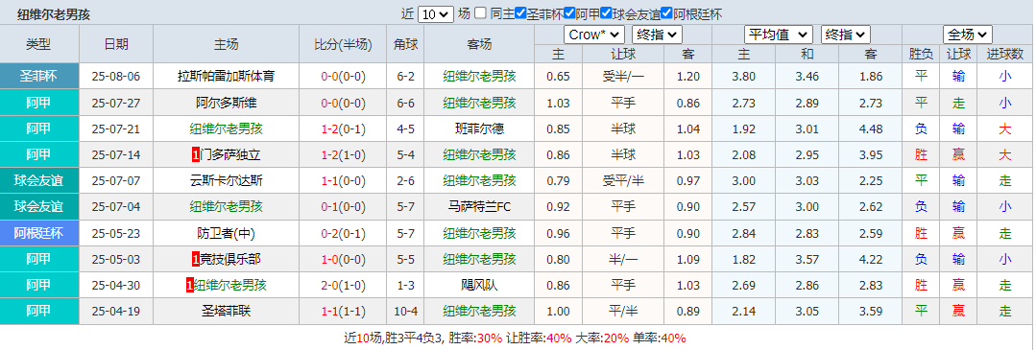Click 纽维尔老男孩 away team on 25-08-06

pyautogui.click(x=479, y=76)
